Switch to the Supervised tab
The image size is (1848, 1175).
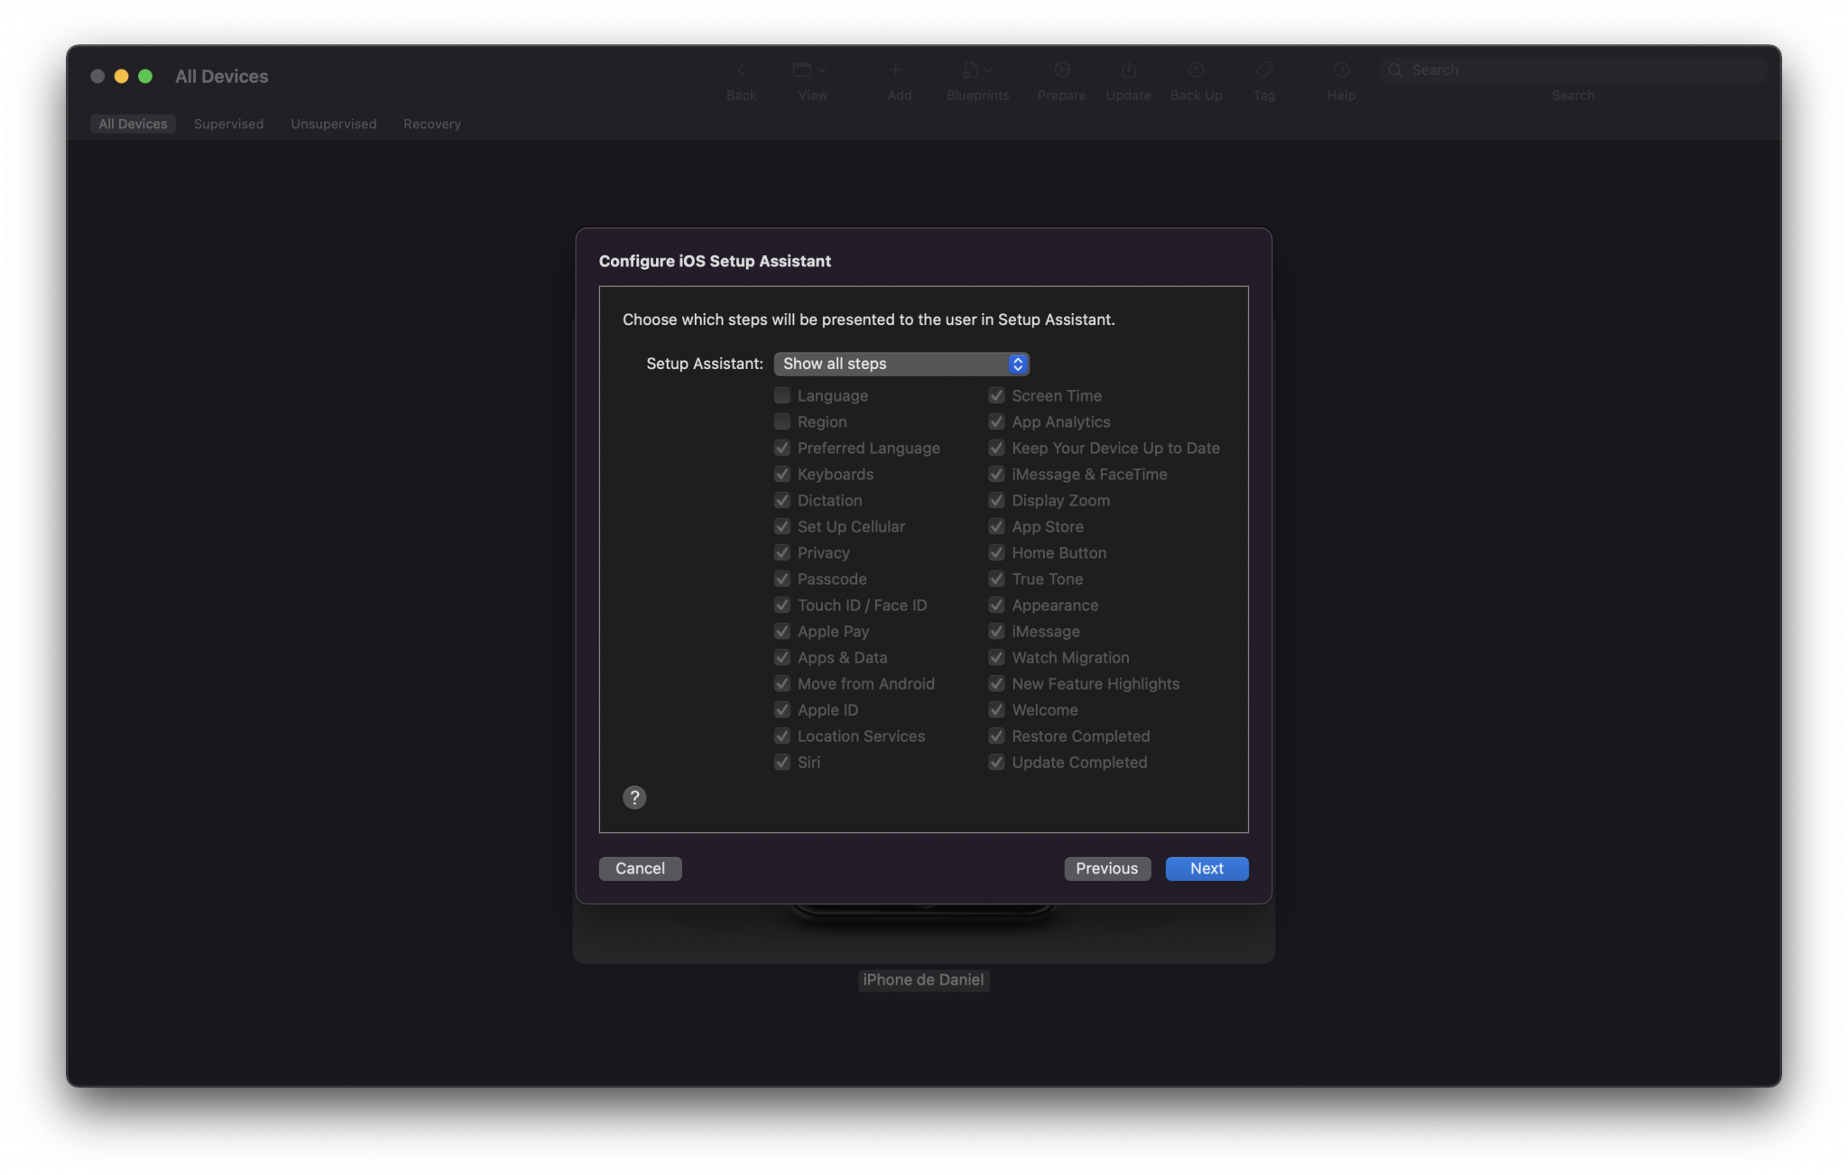(228, 124)
